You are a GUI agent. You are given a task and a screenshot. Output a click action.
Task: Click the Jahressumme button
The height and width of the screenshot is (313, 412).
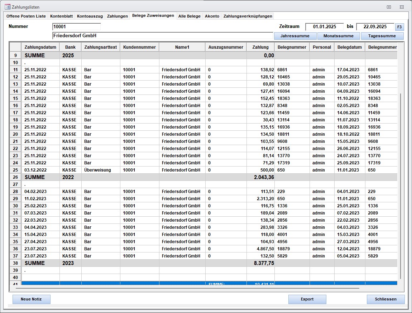pos(295,36)
